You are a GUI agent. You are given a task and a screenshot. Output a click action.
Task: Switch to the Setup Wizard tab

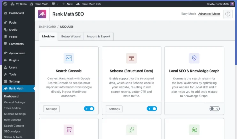(x=71, y=37)
